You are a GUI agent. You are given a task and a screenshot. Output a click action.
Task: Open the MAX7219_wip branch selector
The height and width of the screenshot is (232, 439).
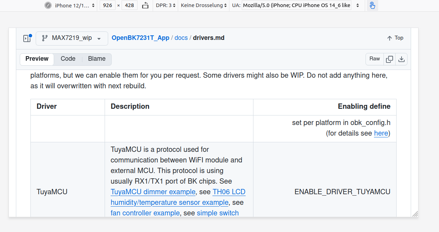[72, 38]
